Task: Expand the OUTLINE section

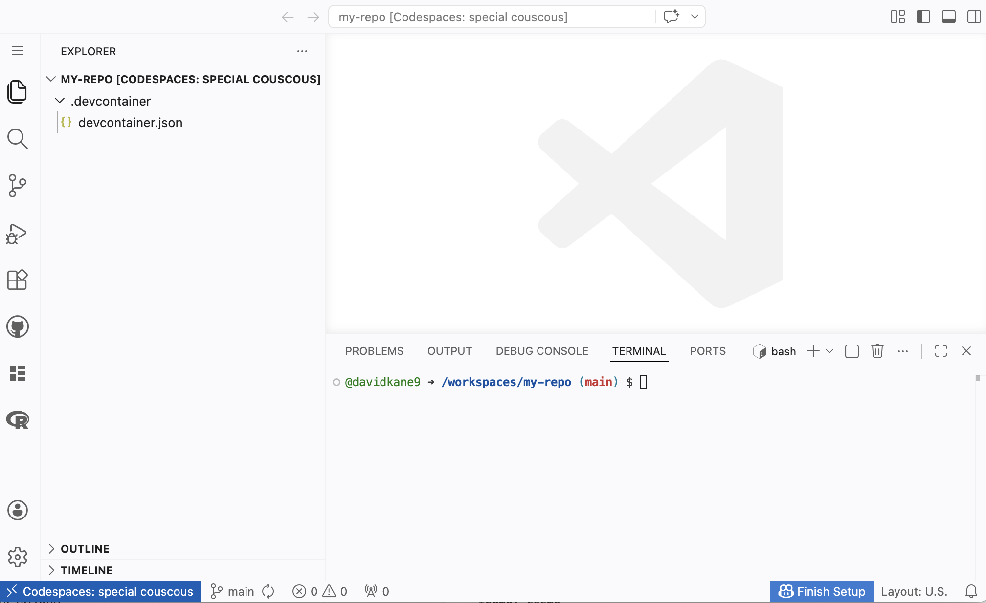Action: pyautogui.click(x=85, y=549)
